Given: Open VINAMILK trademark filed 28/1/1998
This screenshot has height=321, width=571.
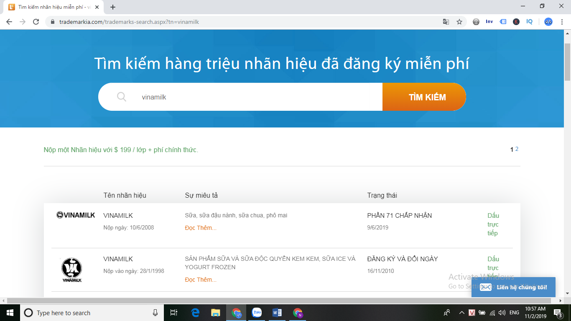Looking at the screenshot, I should [x=118, y=259].
